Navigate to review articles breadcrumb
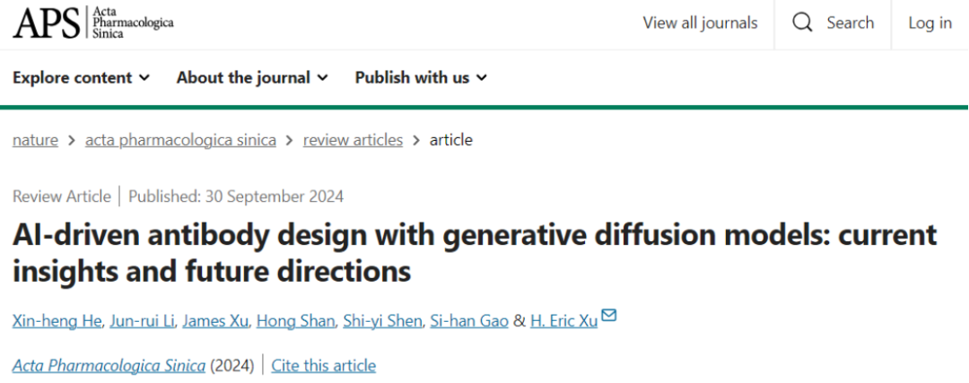 coord(353,140)
